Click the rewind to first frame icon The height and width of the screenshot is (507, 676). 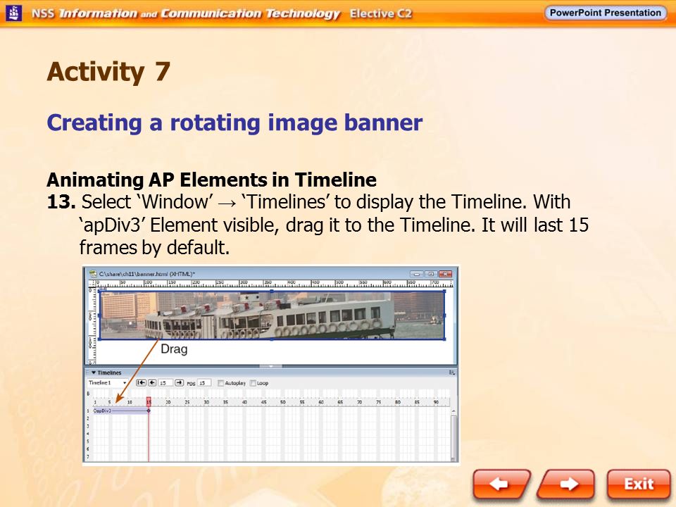point(141,382)
